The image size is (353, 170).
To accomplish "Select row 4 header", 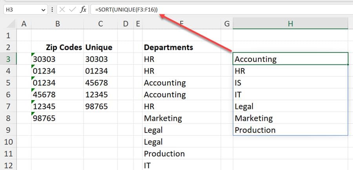I will tap(8, 71).
